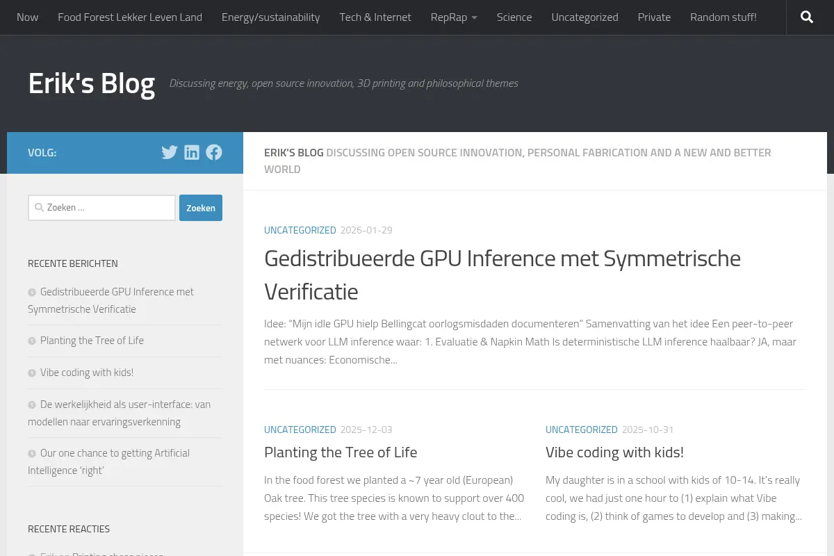Go to Erik's Blog site title

point(92,83)
